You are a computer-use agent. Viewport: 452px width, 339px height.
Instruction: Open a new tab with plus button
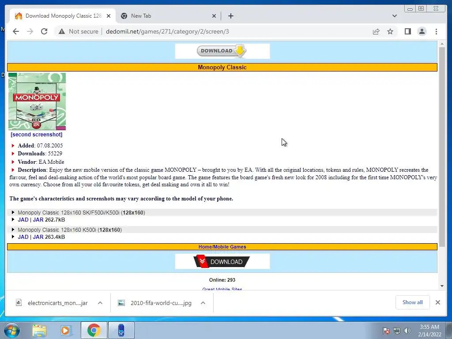click(230, 16)
